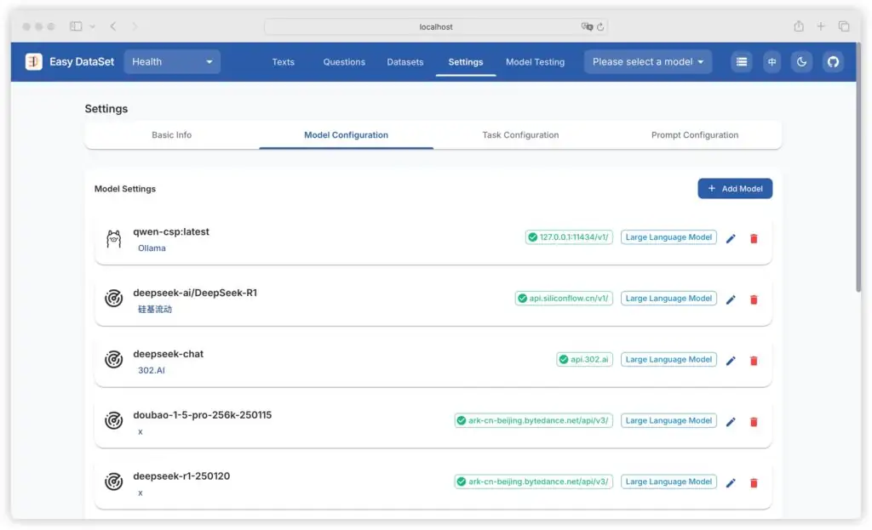Open the 'Please select a model' dropdown
Image resolution: width=872 pixels, height=530 pixels.
click(x=647, y=61)
